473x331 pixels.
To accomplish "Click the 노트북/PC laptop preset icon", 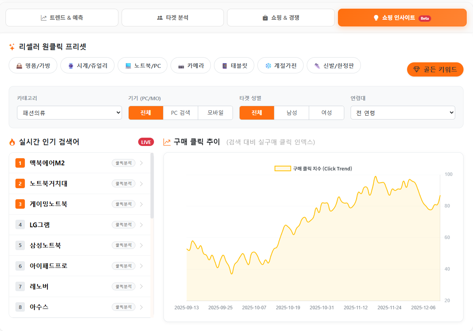I will pos(143,65).
